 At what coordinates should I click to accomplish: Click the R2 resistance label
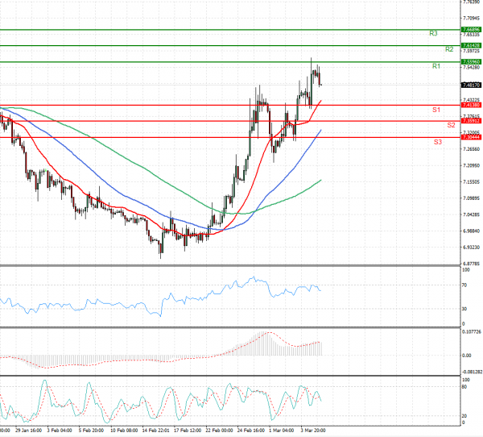point(449,49)
